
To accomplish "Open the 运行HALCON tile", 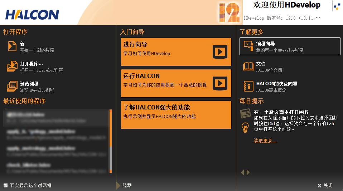I will (x=176, y=83).
